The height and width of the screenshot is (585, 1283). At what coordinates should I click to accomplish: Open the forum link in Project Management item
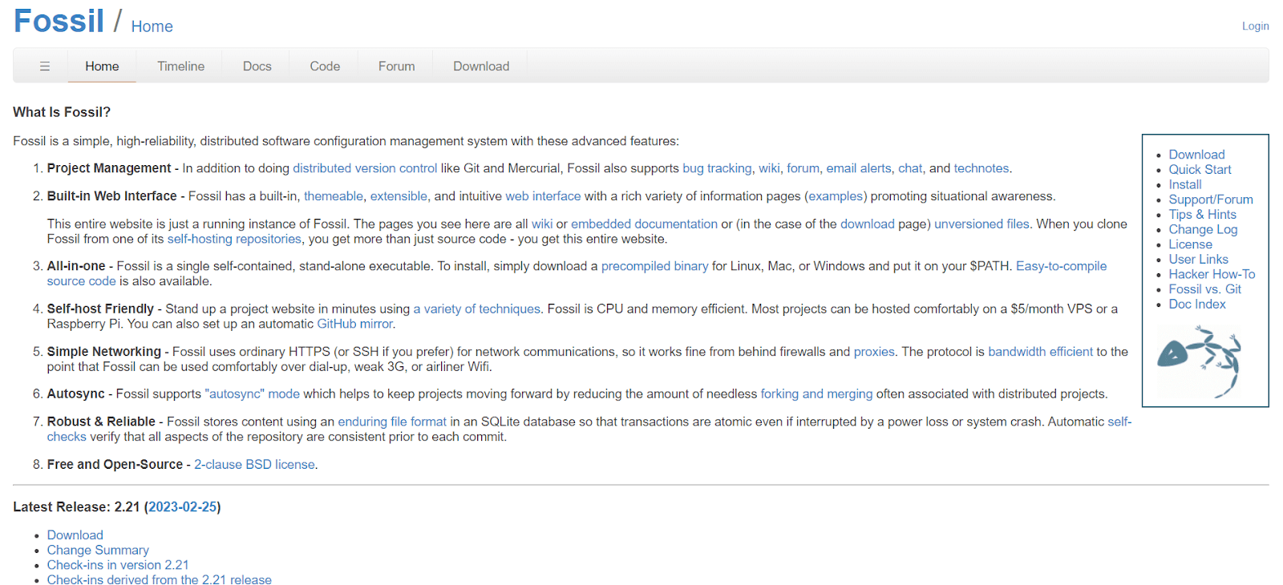pos(803,168)
